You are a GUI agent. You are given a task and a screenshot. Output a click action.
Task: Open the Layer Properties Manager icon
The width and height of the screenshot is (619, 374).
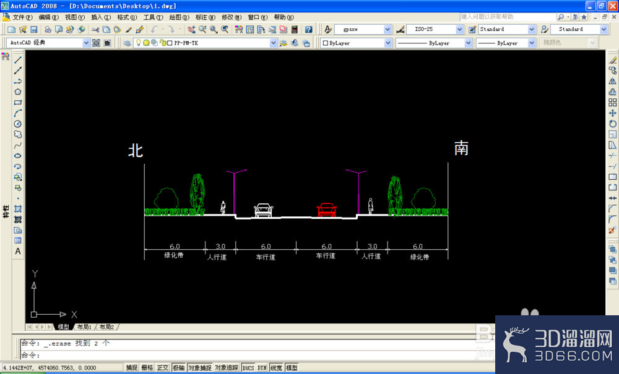pyautogui.click(x=127, y=43)
